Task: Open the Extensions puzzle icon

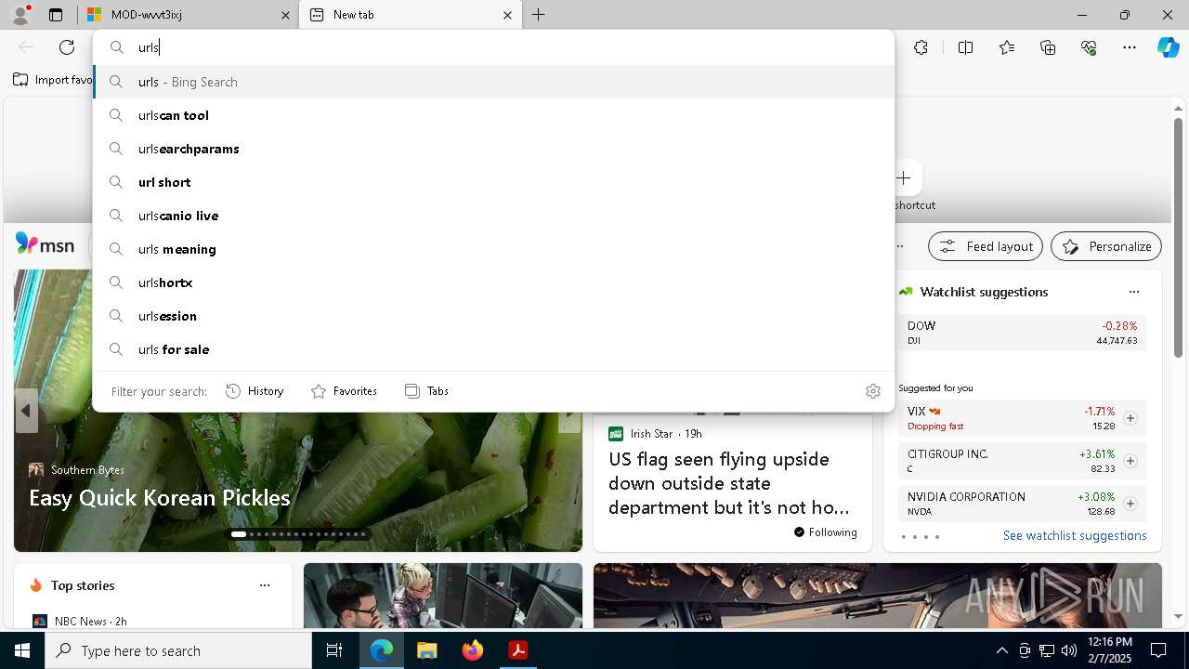Action: [x=921, y=47]
